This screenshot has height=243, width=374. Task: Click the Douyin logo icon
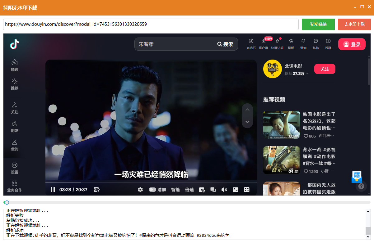(15, 44)
